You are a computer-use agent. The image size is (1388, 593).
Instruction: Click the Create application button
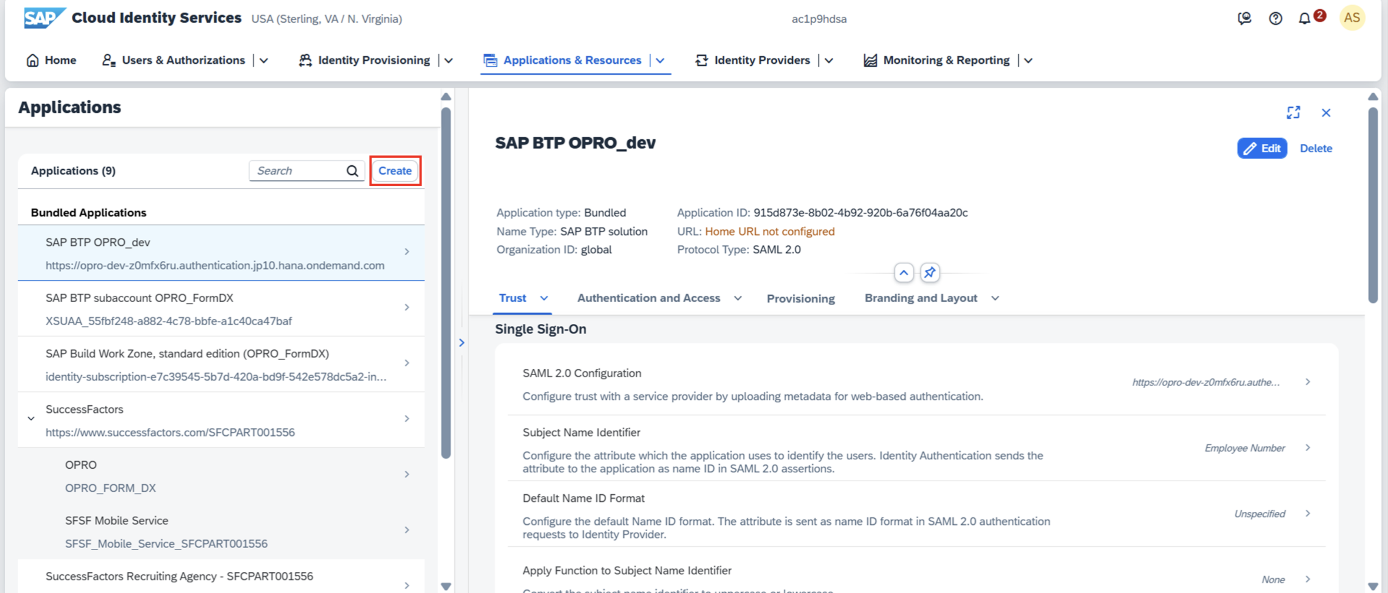(395, 171)
